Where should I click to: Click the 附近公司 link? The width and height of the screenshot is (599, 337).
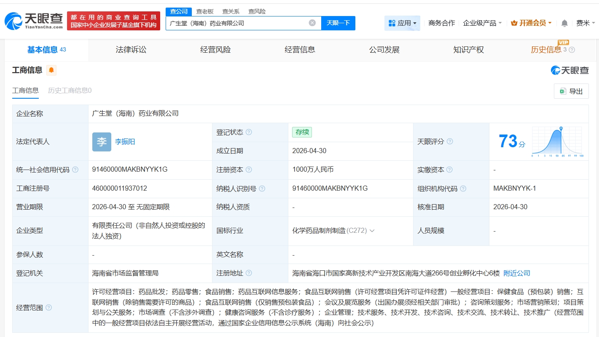tap(517, 273)
